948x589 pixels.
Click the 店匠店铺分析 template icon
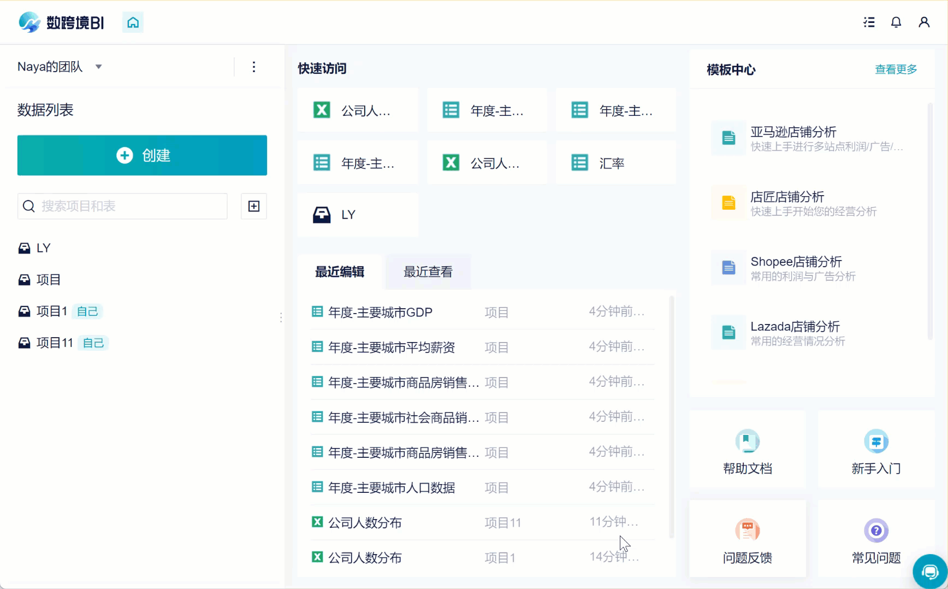tap(728, 203)
